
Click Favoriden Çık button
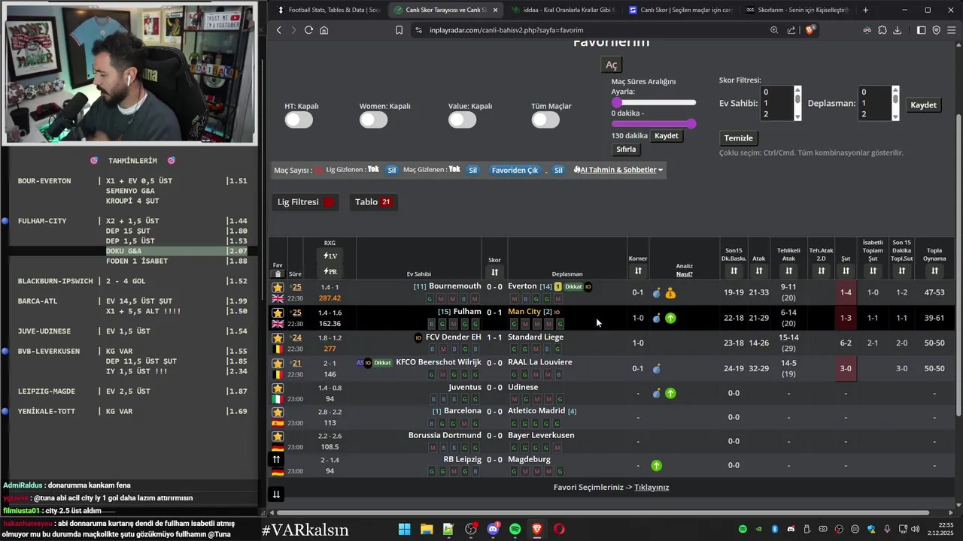coord(515,170)
